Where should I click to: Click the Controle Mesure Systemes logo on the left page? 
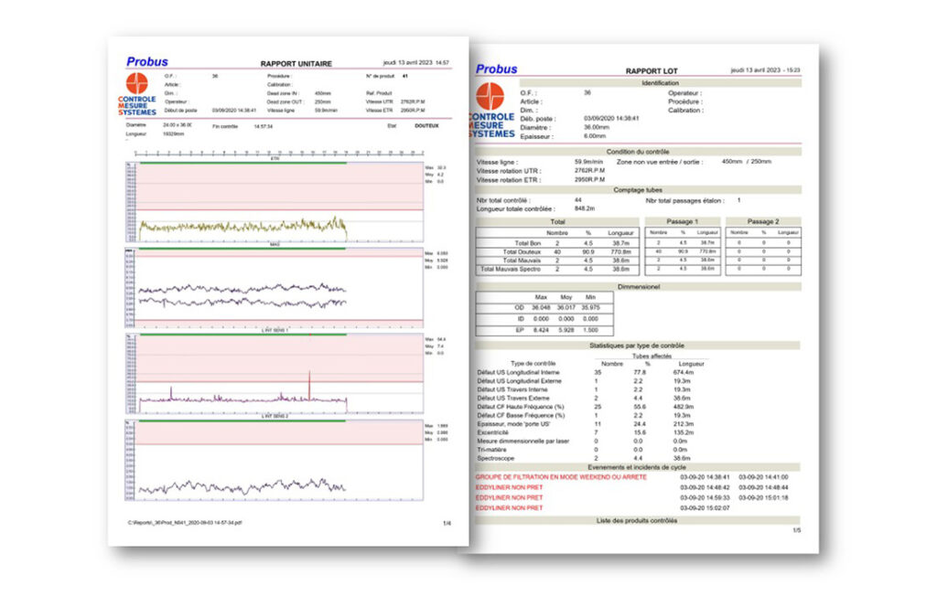[x=137, y=95]
